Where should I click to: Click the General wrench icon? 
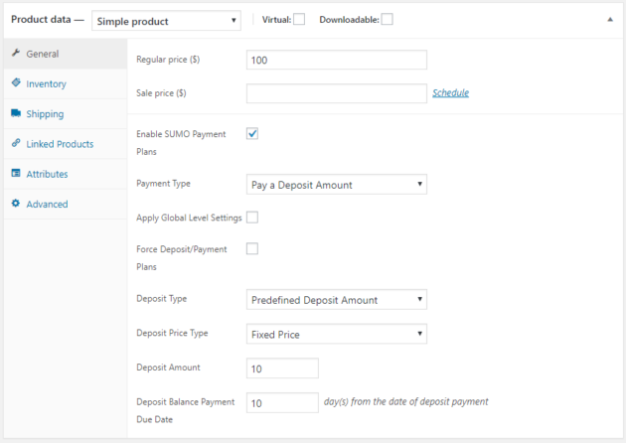pyautogui.click(x=16, y=53)
